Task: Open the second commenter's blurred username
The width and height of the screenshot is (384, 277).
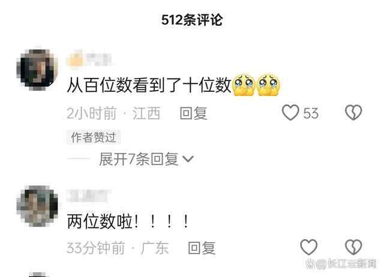Action: click(x=88, y=195)
